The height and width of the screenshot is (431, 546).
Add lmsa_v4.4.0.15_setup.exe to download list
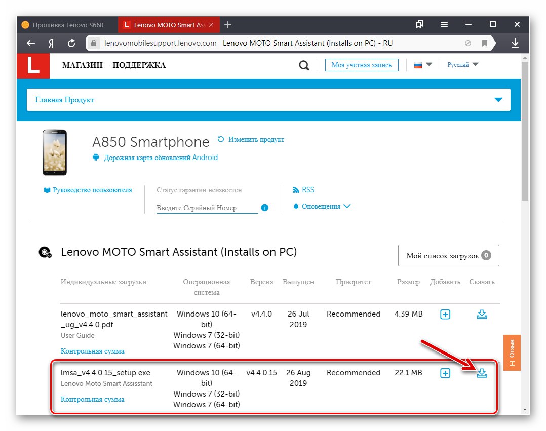point(445,373)
